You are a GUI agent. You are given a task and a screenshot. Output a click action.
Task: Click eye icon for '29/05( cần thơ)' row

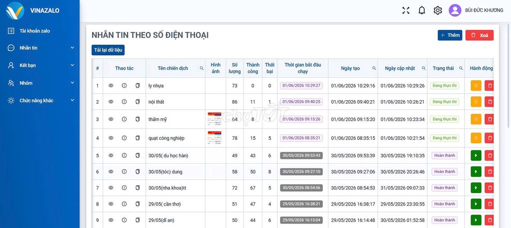pyautogui.click(x=111, y=204)
